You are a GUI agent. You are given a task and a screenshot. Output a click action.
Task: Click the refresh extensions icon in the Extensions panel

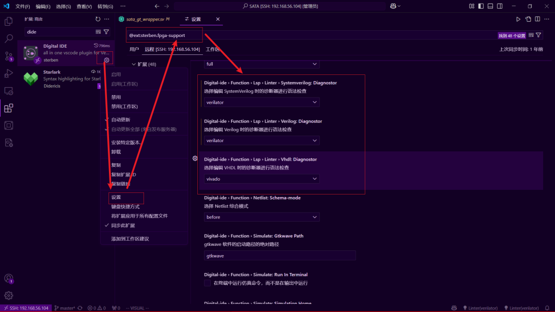[x=98, y=19]
